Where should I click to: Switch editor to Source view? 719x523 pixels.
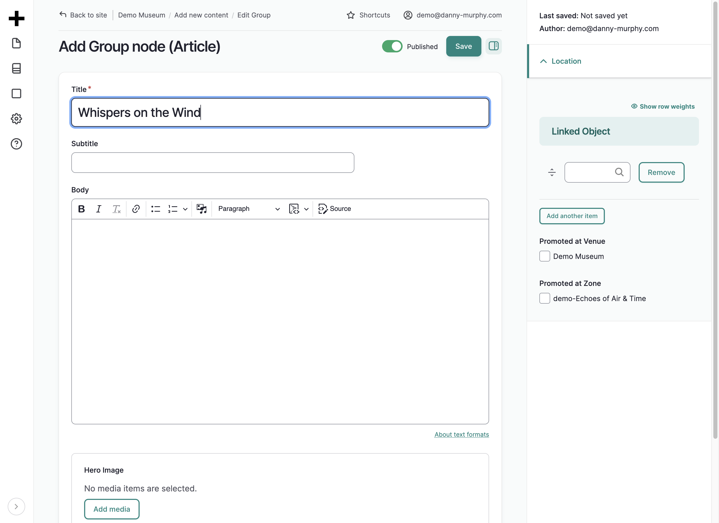335,209
